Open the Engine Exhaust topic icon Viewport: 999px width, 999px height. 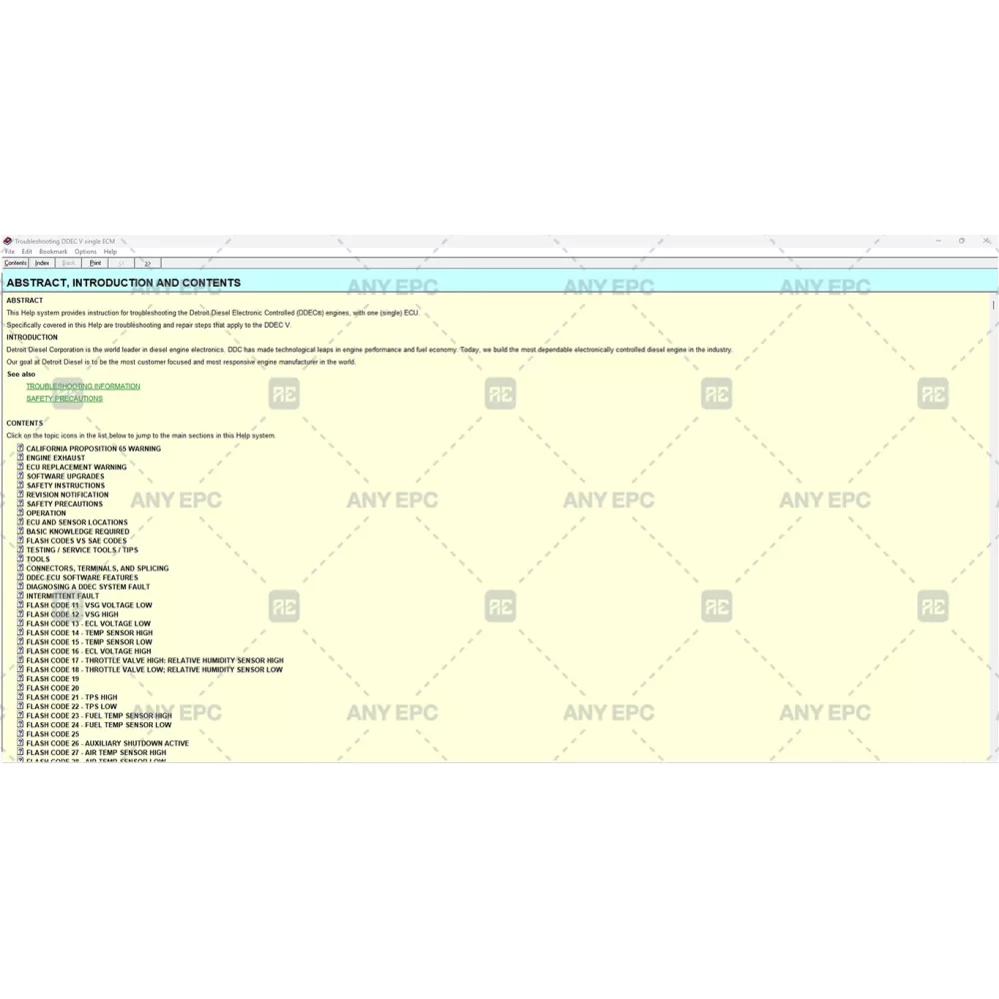click(20, 458)
